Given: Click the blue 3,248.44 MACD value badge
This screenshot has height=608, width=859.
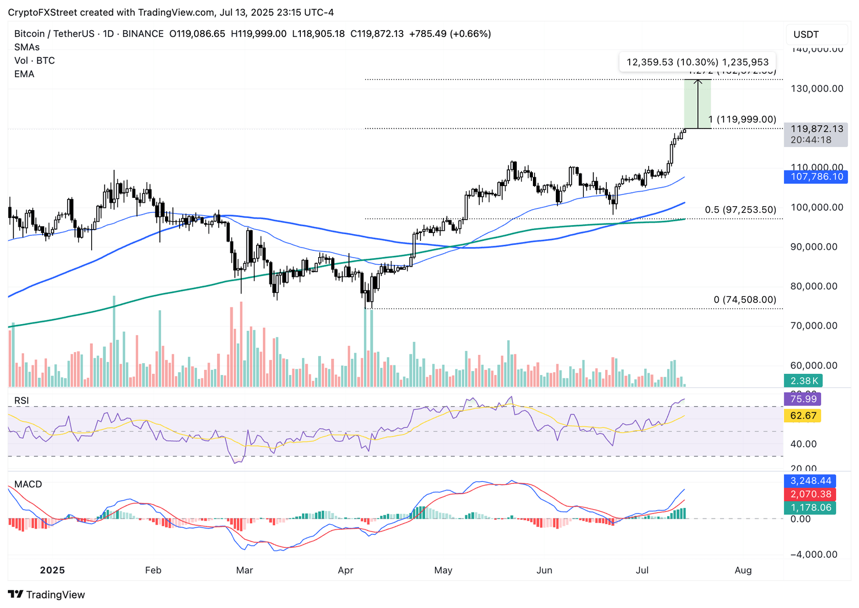Looking at the screenshot, I should [809, 480].
